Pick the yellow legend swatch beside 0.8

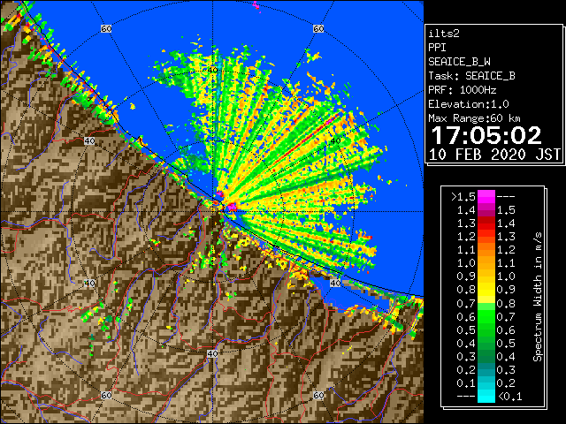click(486, 291)
